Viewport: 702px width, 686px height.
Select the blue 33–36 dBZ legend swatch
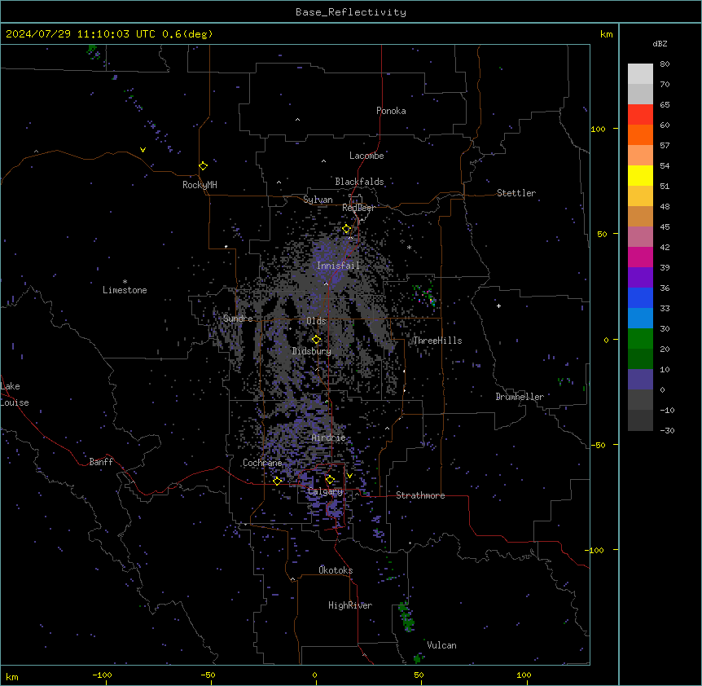640,297
